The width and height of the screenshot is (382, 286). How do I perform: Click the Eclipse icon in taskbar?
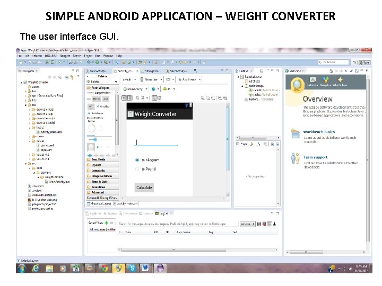160,268
